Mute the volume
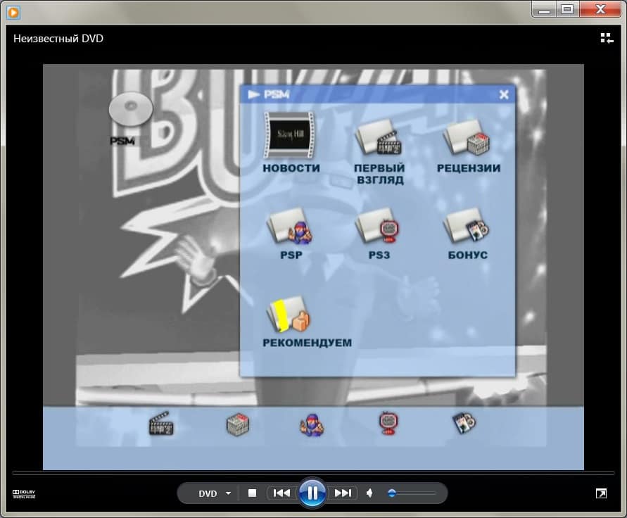 tap(369, 493)
